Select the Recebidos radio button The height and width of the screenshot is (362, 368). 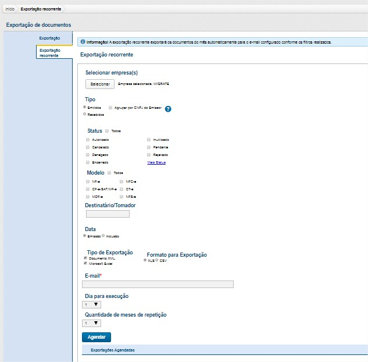coord(85,114)
